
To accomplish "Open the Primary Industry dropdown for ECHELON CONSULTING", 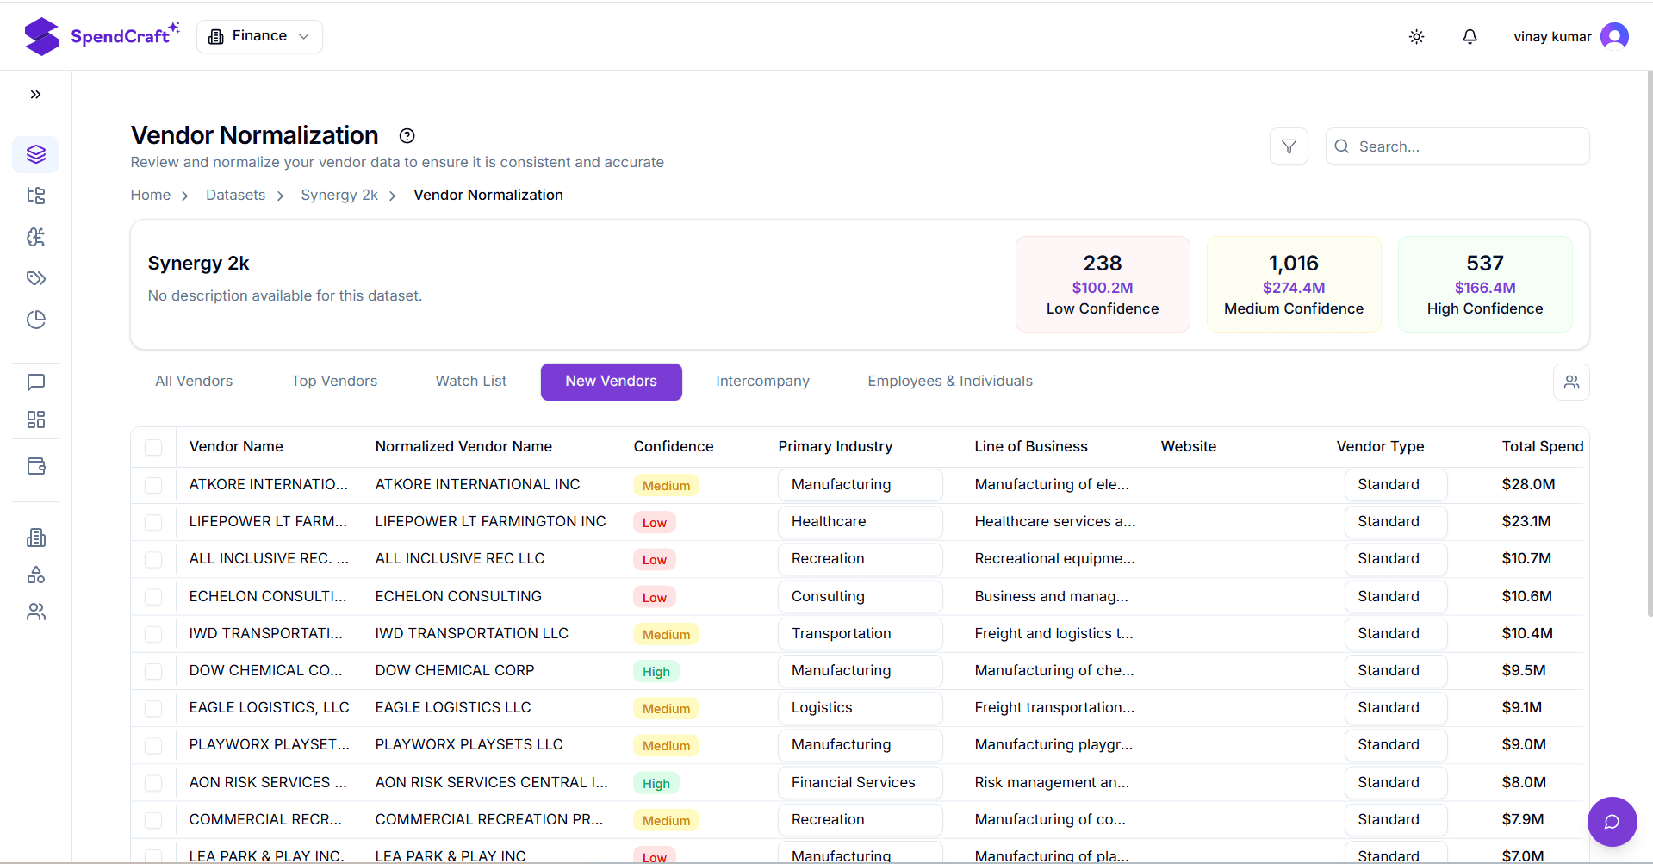I will [x=859, y=596].
